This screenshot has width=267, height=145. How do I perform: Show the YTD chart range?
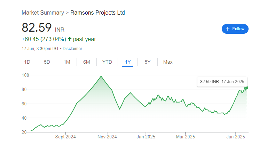(x=107, y=62)
